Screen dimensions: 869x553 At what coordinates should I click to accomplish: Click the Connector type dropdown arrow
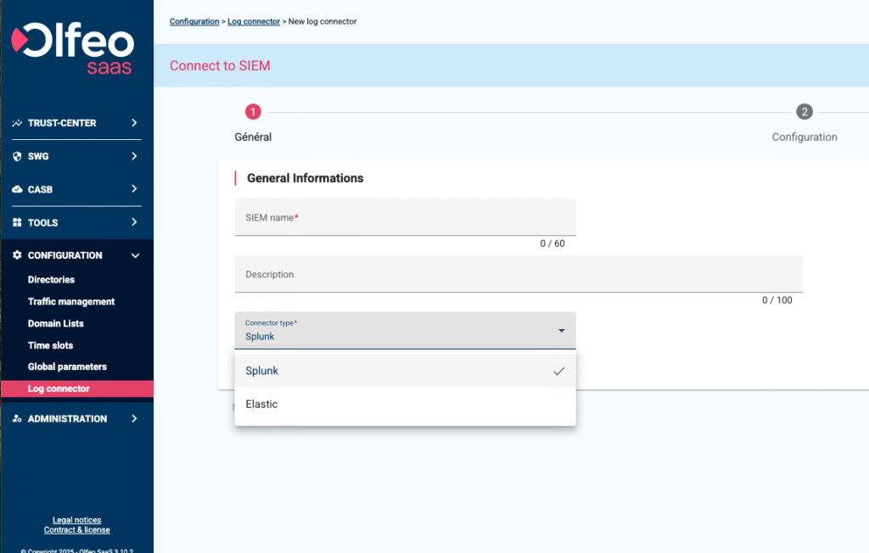pos(561,330)
